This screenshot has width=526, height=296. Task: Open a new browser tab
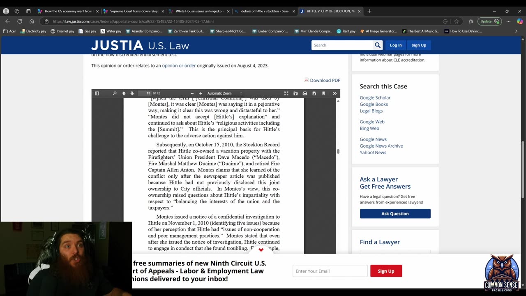(369, 11)
